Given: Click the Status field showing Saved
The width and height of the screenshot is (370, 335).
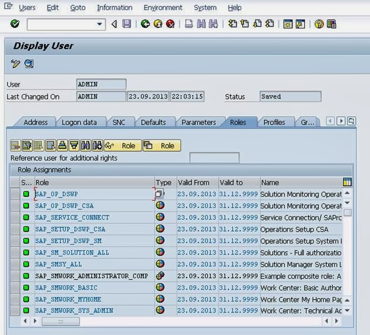Looking at the screenshot, I should [x=290, y=97].
